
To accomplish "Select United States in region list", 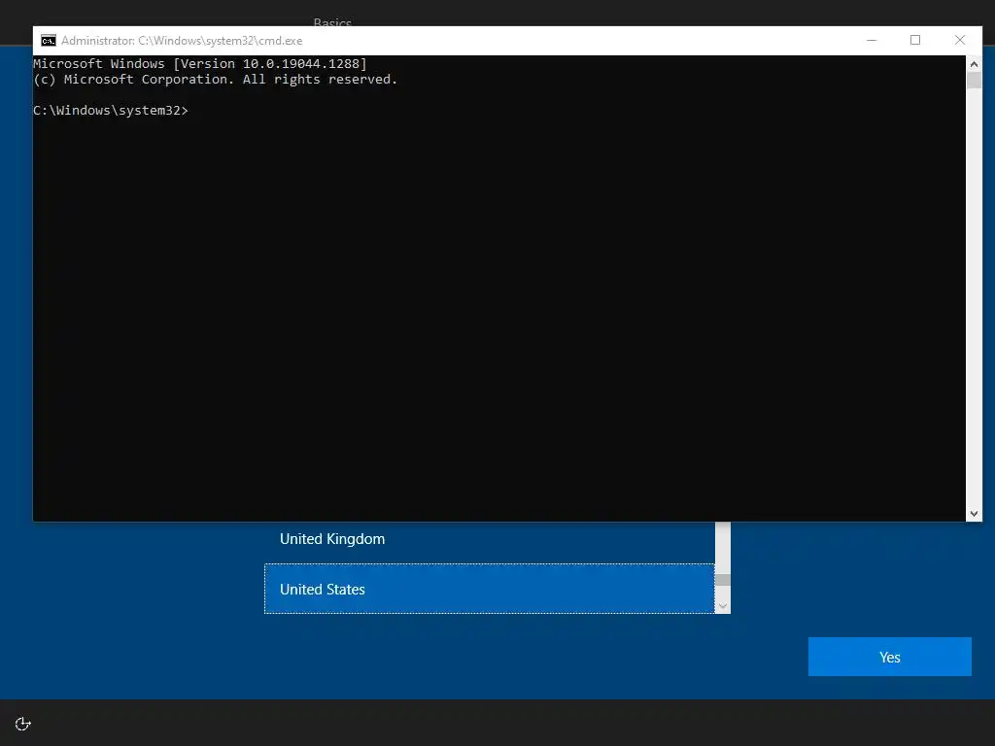I will (490, 589).
